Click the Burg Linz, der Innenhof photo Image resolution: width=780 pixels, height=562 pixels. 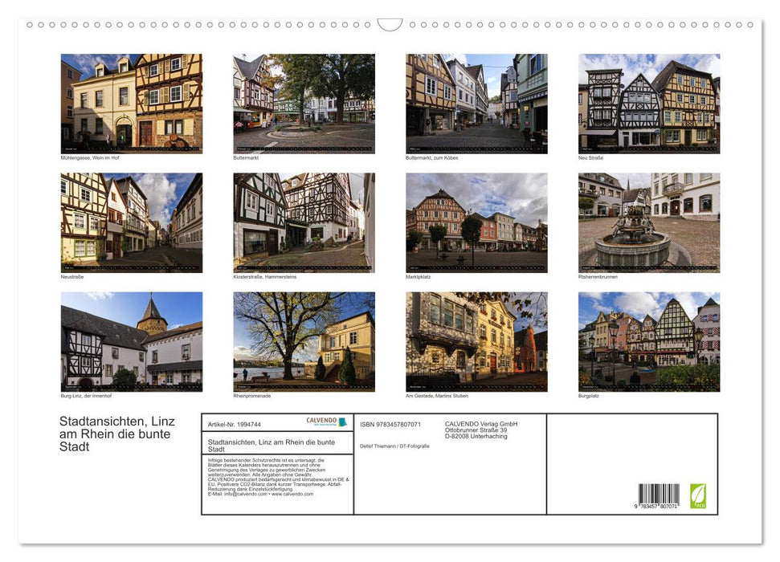click(x=132, y=341)
